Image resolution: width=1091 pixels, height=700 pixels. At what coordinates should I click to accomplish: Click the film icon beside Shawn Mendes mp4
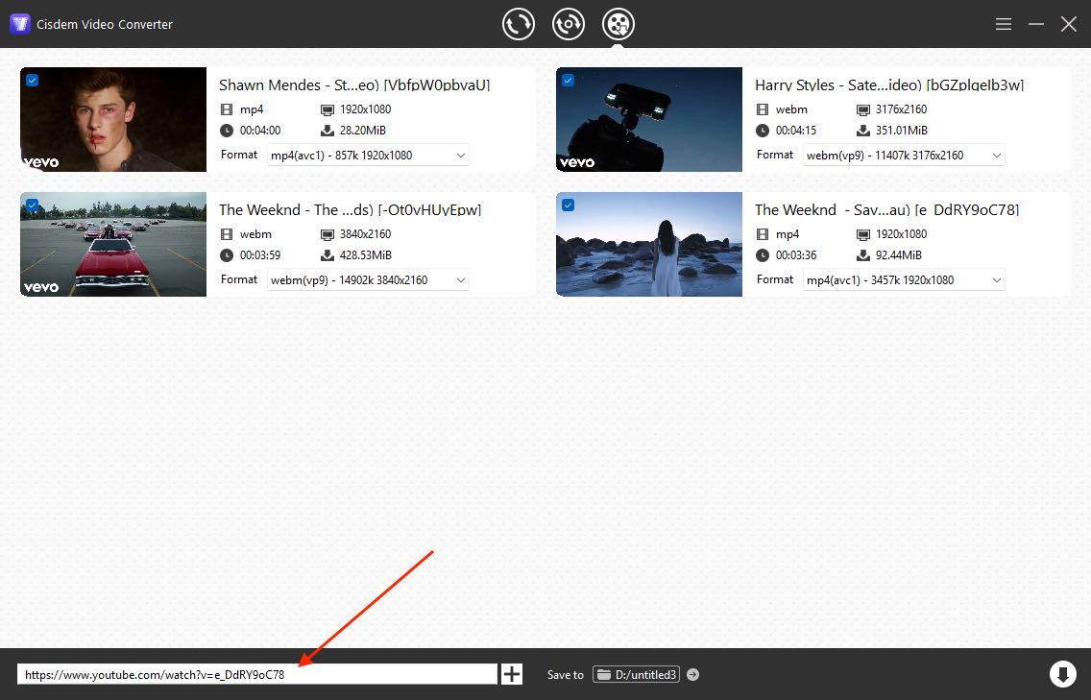[226, 109]
